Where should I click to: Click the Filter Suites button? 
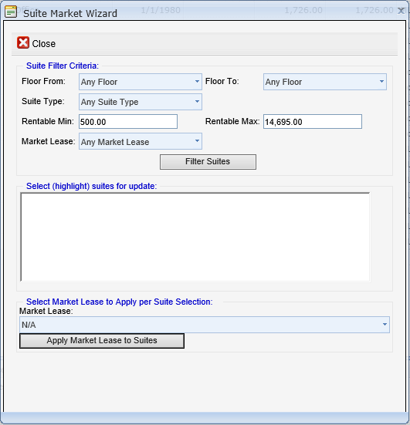[208, 162]
